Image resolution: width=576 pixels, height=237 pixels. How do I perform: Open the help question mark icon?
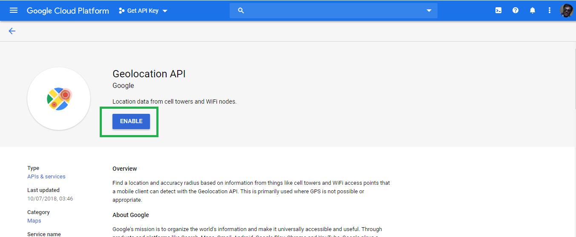click(x=516, y=11)
